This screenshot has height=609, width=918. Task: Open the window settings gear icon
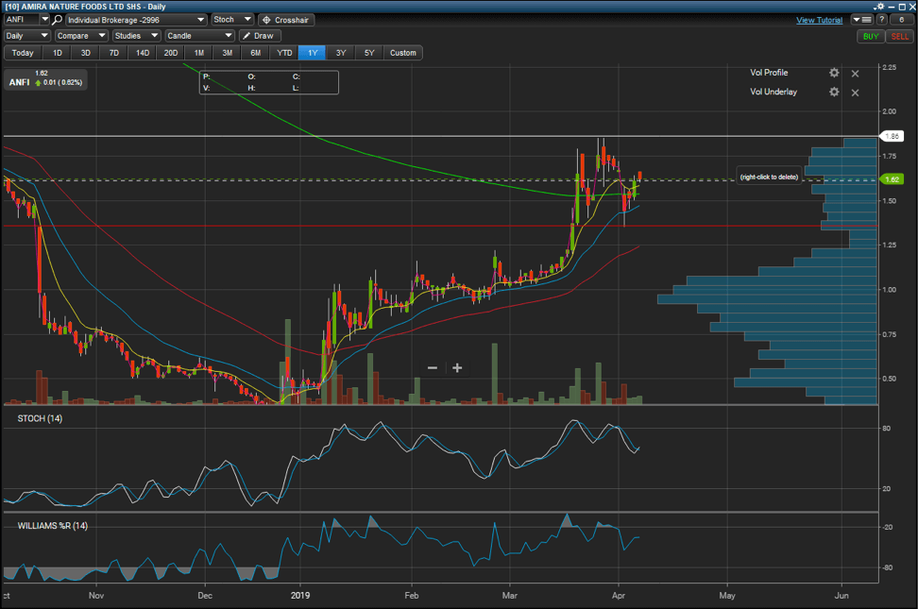coord(878,7)
